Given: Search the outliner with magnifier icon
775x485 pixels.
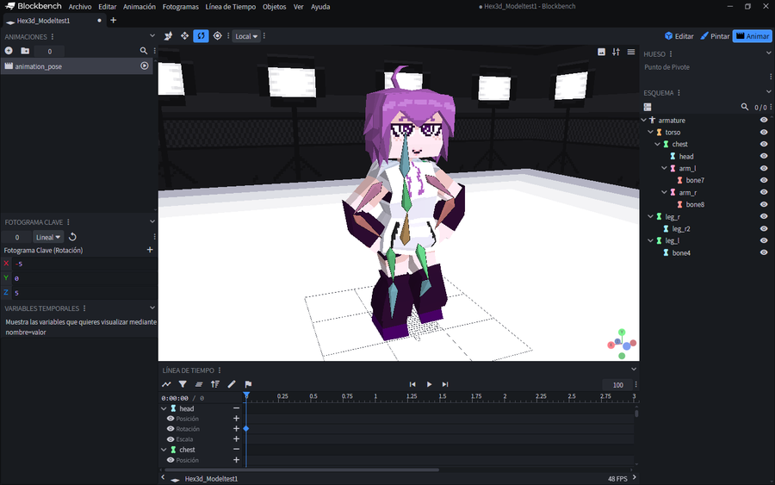Looking at the screenshot, I should coord(744,107).
